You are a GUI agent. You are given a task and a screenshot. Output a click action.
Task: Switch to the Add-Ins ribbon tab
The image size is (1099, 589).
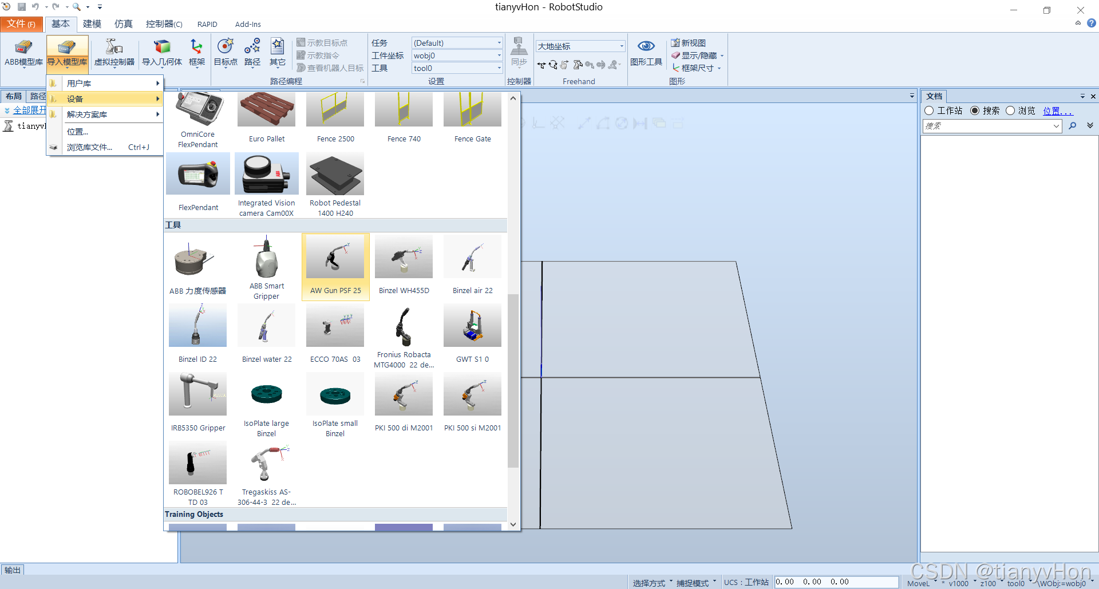point(248,24)
